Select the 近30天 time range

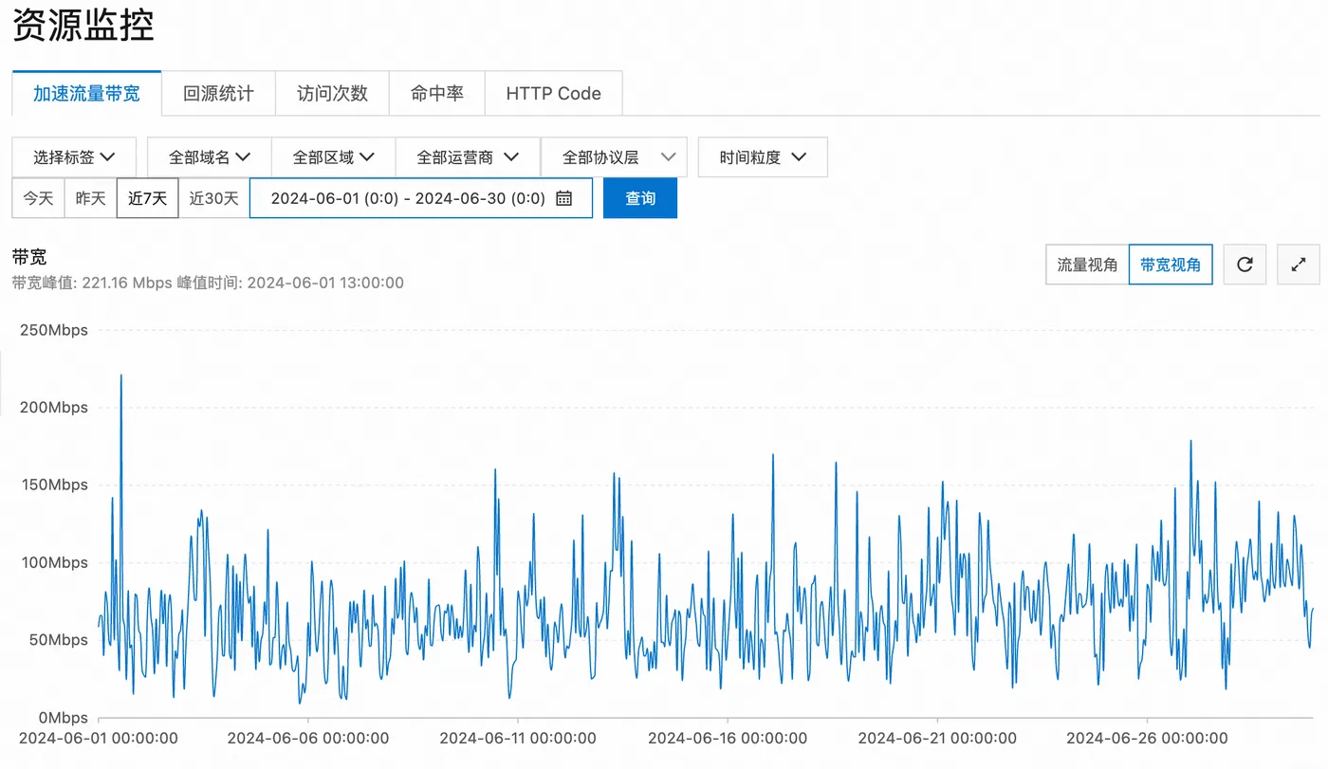point(213,198)
